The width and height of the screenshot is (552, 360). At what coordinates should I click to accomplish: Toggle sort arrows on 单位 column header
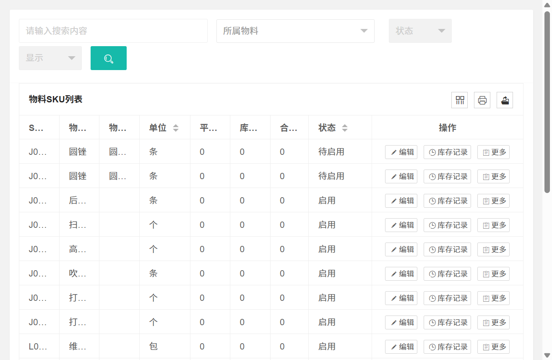[176, 128]
